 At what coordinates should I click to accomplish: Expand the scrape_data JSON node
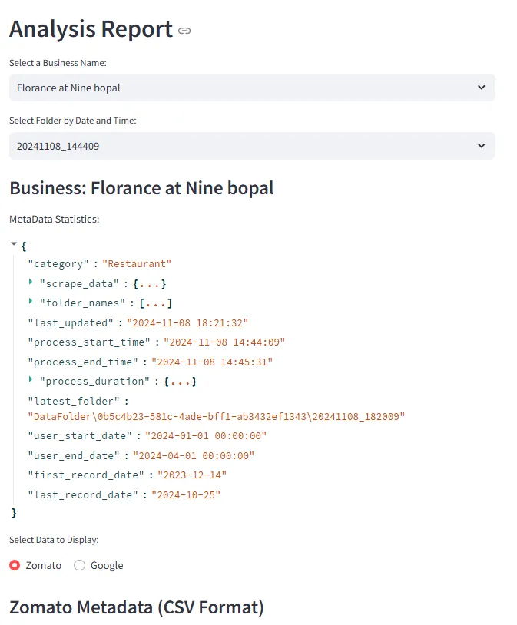[x=31, y=283]
